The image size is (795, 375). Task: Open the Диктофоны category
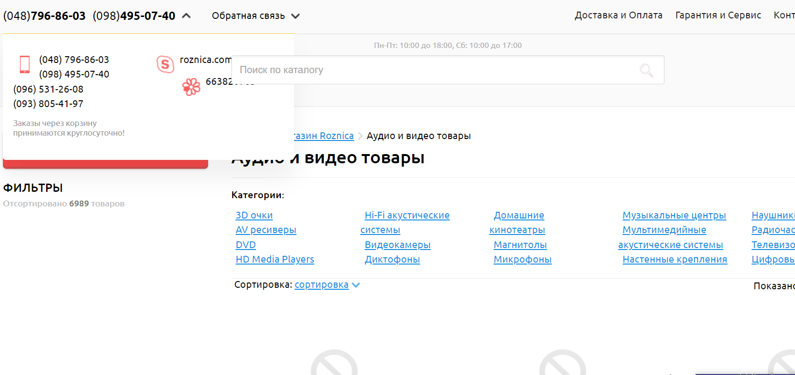coord(392,260)
